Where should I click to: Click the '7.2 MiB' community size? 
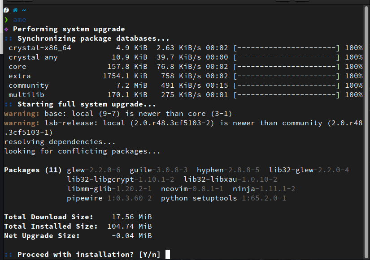tap(132, 85)
